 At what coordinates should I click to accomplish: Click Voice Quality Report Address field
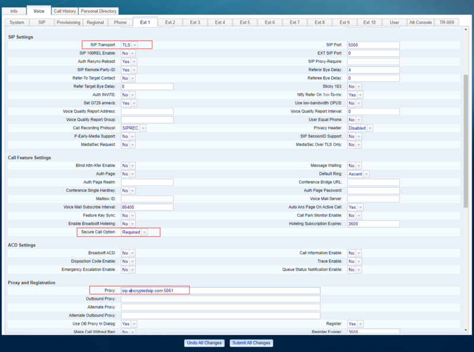coord(147,111)
